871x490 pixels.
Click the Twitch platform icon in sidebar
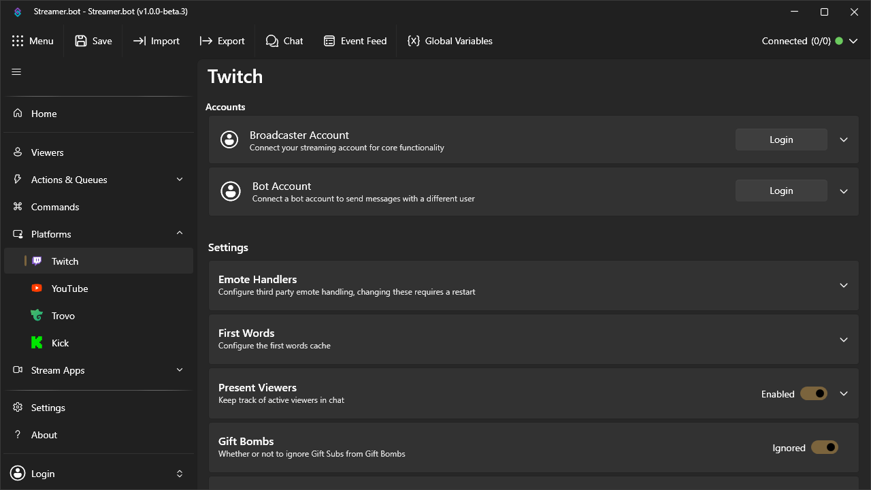36,261
